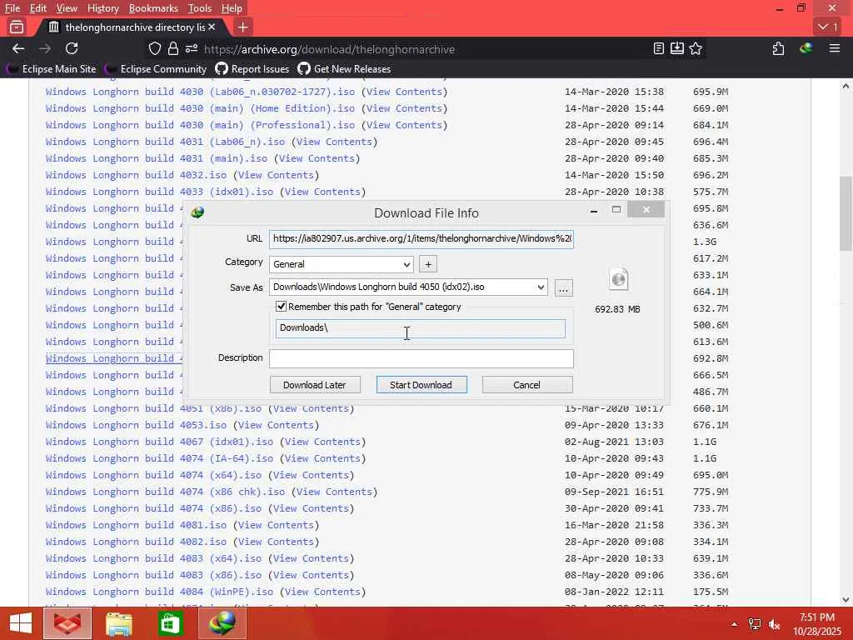Viewport: 853px width, 640px height.
Task: Open the Firefox hamburger menu
Action: (835, 49)
